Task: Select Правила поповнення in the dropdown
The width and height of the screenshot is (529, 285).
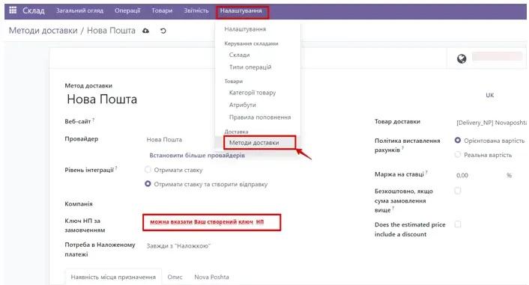Action: pos(260,117)
